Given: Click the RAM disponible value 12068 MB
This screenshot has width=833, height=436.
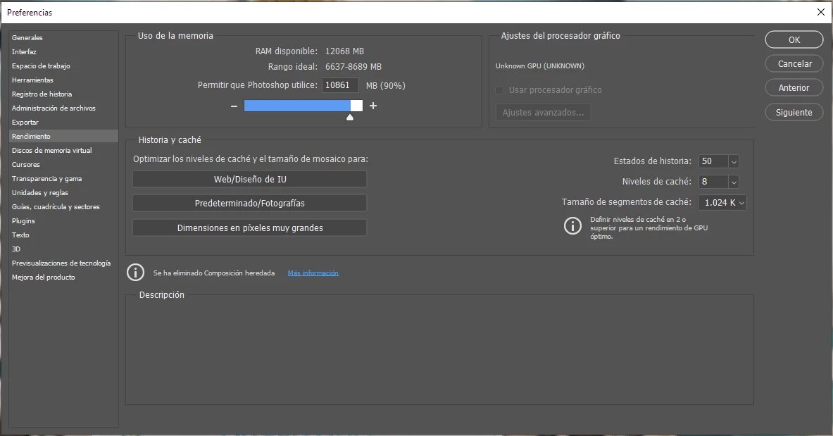Looking at the screenshot, I should [345, 51].
